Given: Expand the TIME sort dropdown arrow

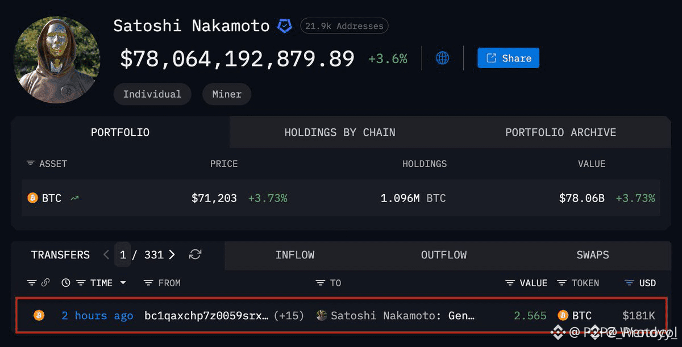Looking at the screenshot, I should [123, 283].
